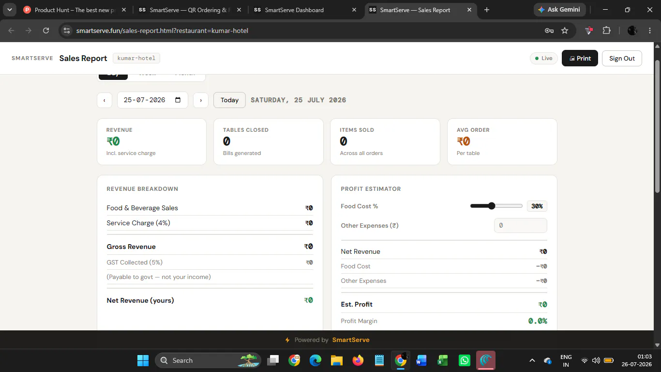Go to the next day arrow
Screen dimensions: 661x372
(201, 100)
